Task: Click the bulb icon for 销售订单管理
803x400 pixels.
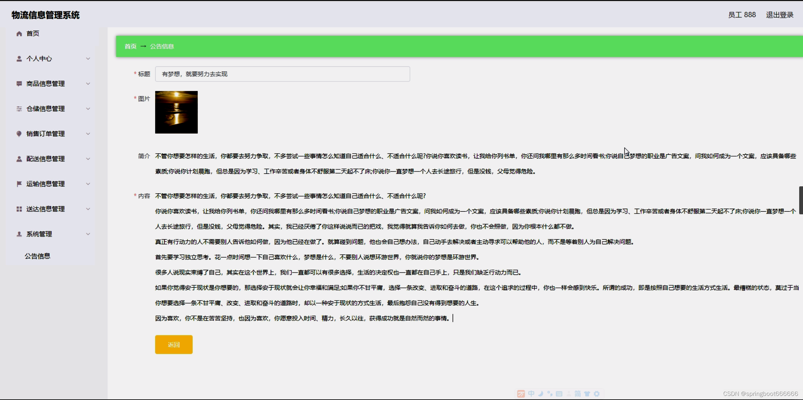Action: pos(19,134)
